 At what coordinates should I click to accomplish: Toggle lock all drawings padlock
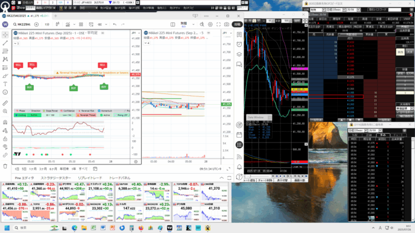5,139
